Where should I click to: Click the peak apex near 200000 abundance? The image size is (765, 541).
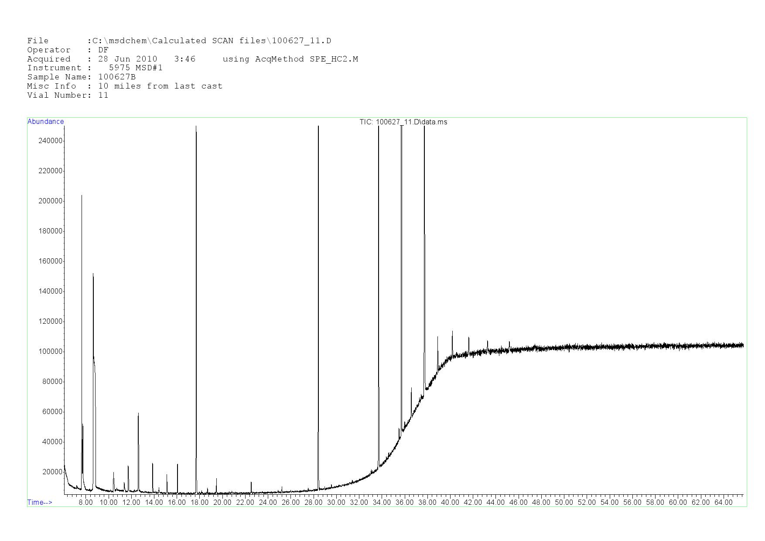pos(82,196)
